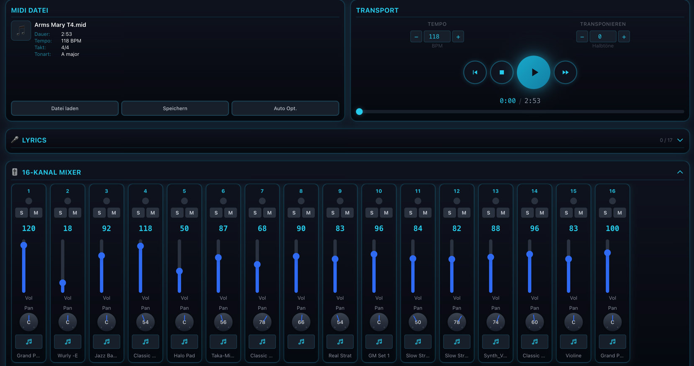Mute channel 16
Viewport: 694px width, 366px height.
tap(620, 213)
